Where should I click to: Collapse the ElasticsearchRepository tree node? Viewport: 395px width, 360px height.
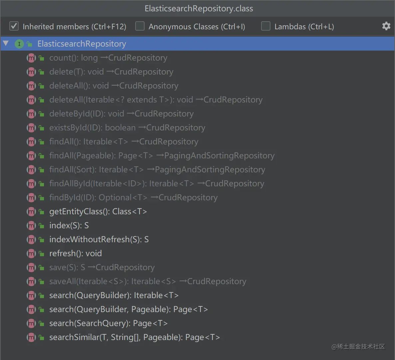6,44
